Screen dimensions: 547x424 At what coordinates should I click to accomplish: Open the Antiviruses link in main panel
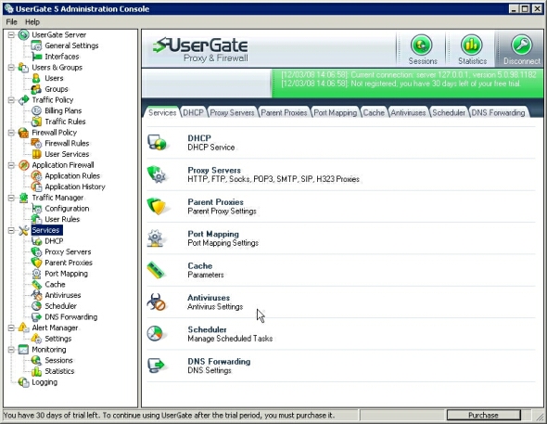pos(209,298)
